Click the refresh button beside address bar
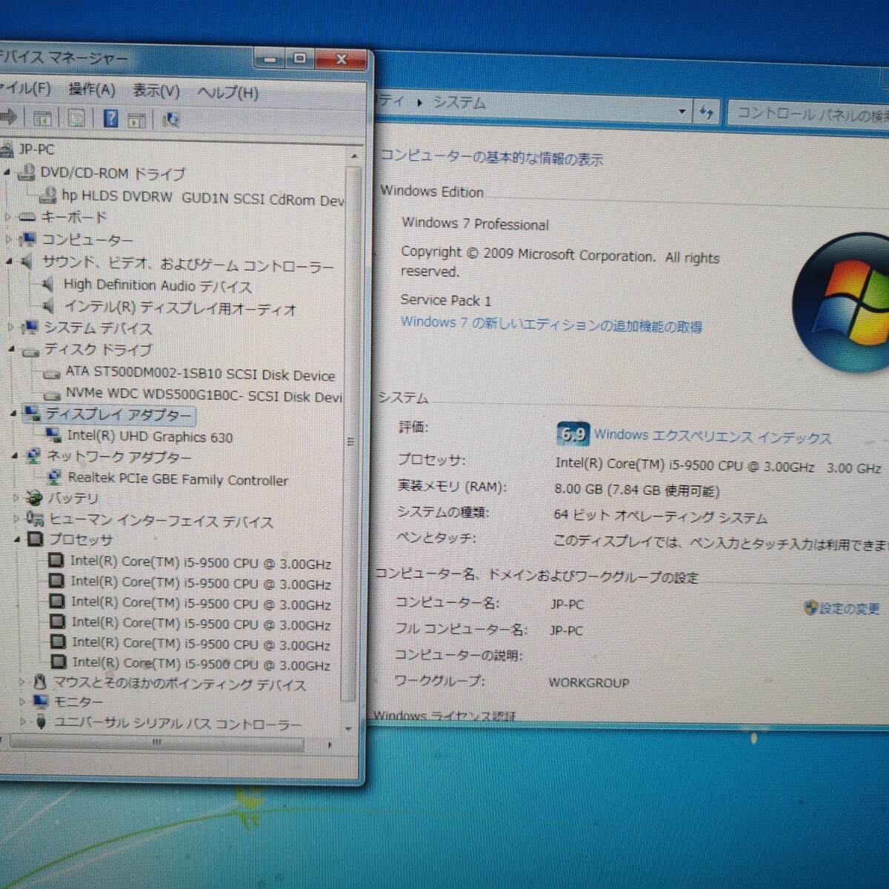This screenshot has height=889, width=889. point(706,113)
